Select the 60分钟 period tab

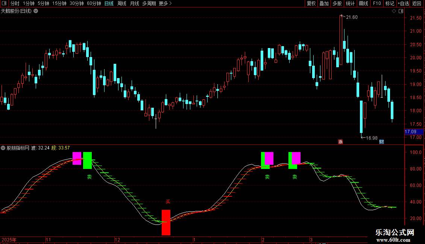click(94, 3)
